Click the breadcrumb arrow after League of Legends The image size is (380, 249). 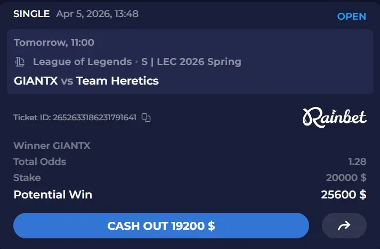[136, 62]
